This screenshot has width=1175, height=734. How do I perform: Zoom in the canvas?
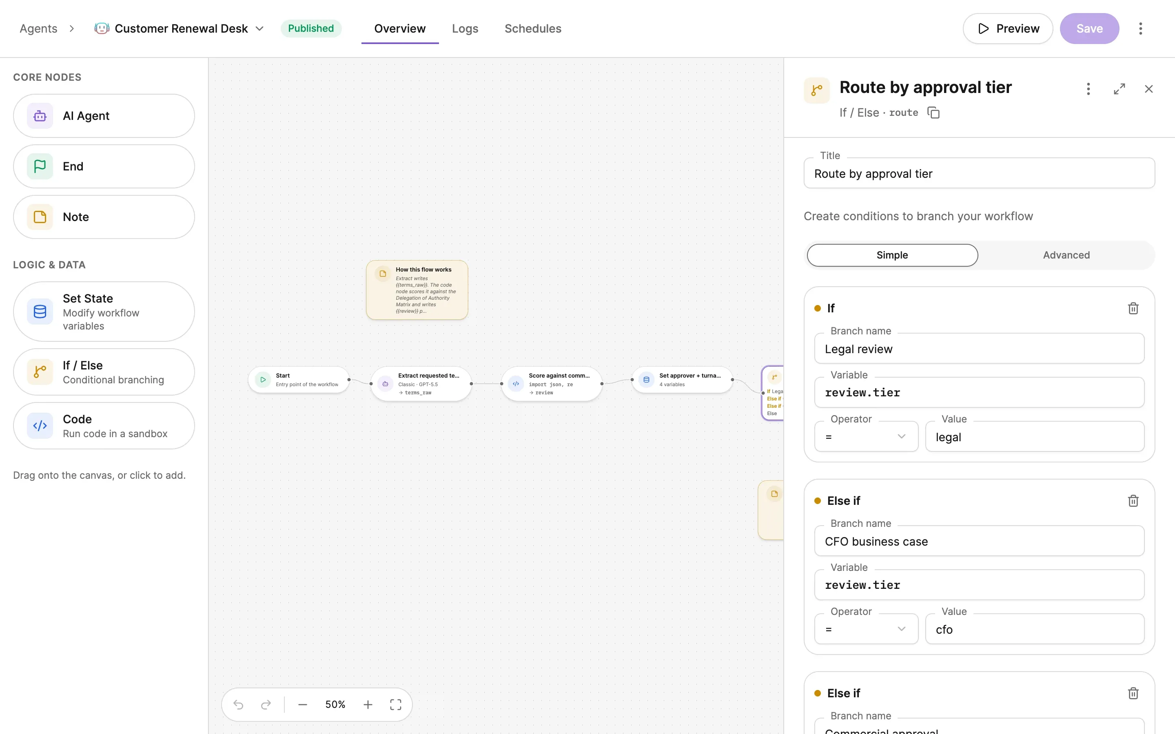[368, 704]
